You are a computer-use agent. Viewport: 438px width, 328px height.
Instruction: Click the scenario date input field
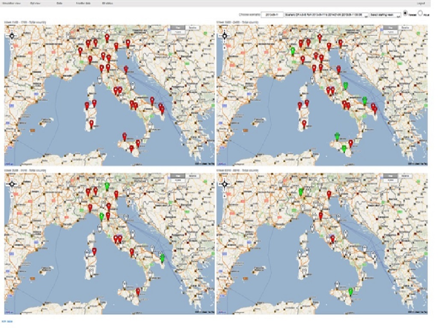coord(272,15)
